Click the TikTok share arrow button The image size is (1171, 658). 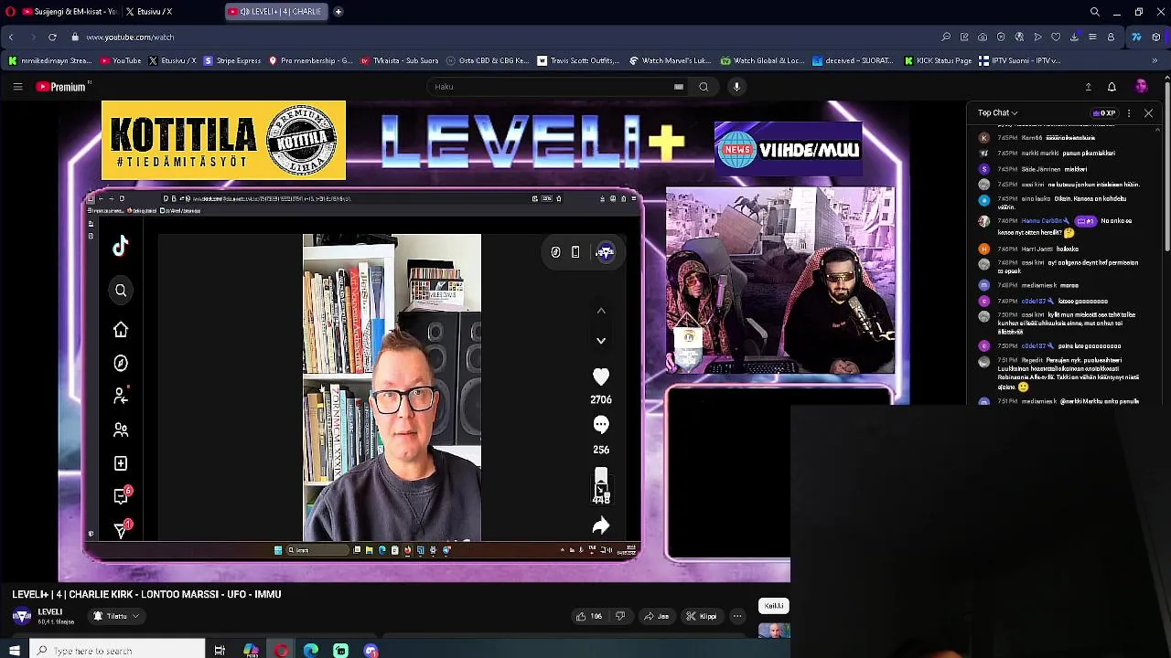tap(601, 526)
